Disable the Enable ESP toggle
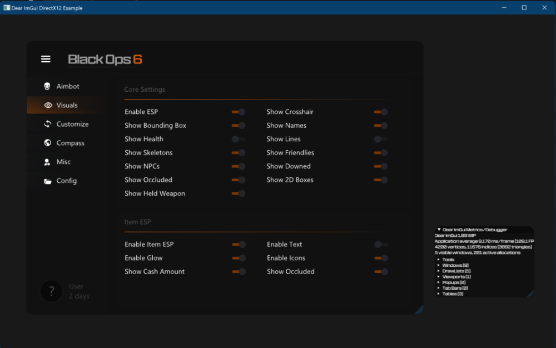The height and width of the screenshot is (348, 556). pyautogui.click(x=239, y=112)
